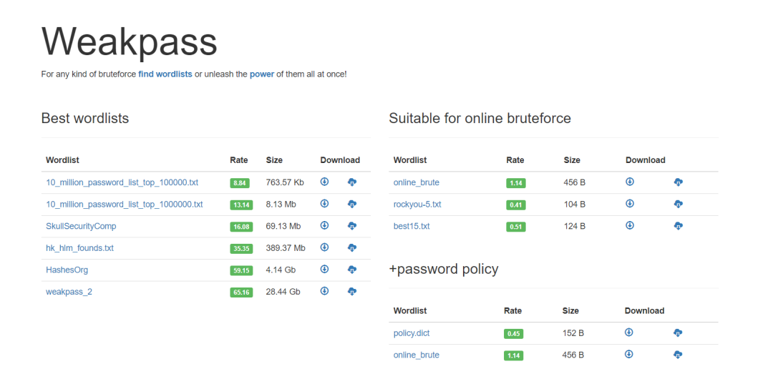
Task: Click the cloud download icon for best15.txt
Action: click(679, 226)
